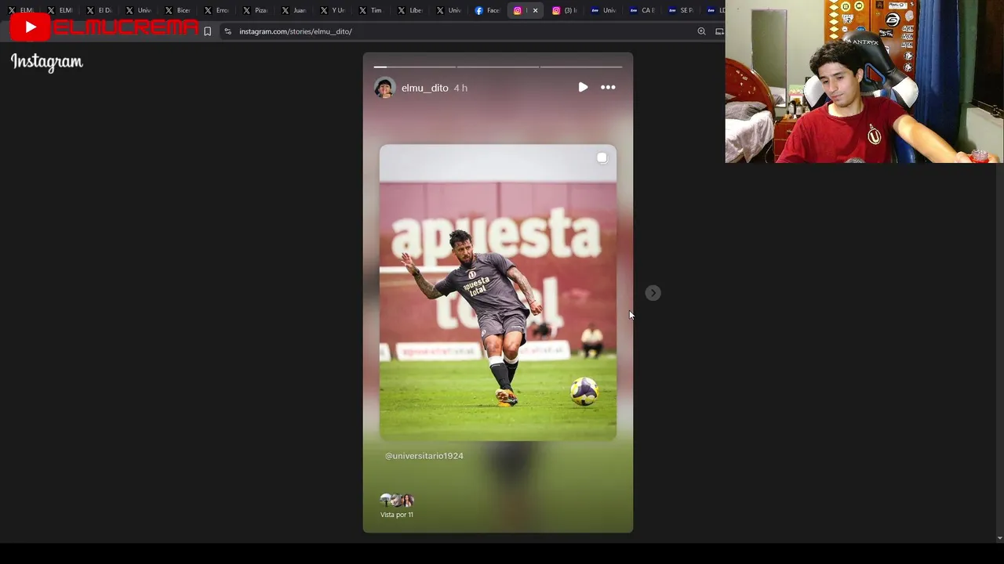Click the shared football player photo in story
Screen dimensions: 1004x564
click(x=498, y=292)
